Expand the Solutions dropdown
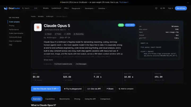 [x=102, y=8]
